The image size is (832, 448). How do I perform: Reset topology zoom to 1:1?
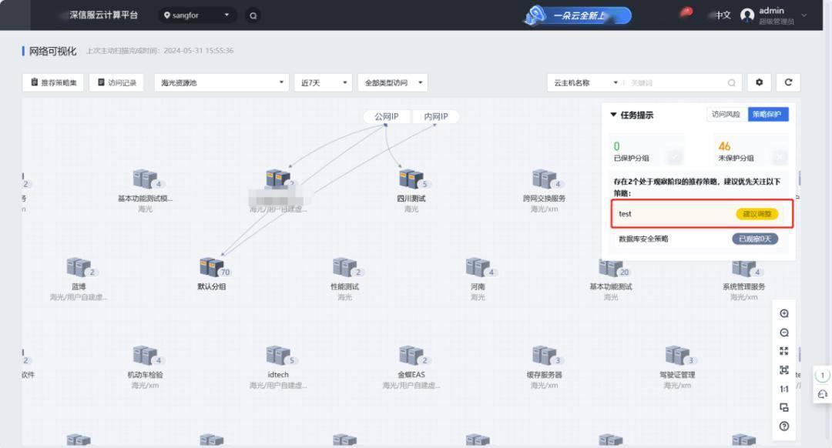pos(783,389)
